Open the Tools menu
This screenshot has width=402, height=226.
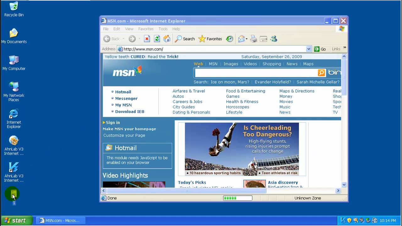tap(163, 29)
